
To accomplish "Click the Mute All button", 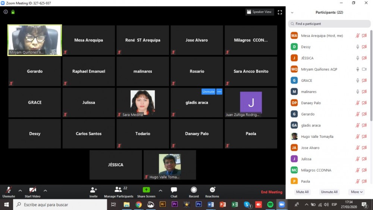I will 302,192.
